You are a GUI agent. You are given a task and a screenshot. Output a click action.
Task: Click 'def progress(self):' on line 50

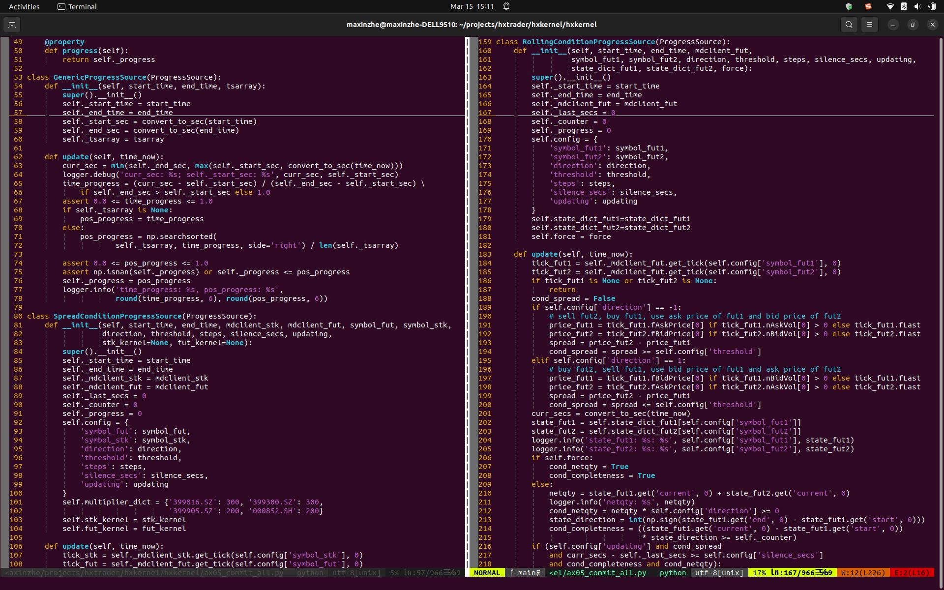pyautogui.click(x=86, y=51)
